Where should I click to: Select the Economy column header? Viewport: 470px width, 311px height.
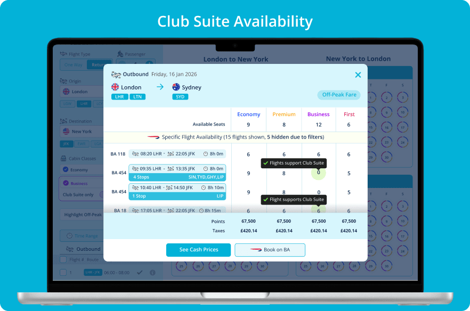point(248,114)
